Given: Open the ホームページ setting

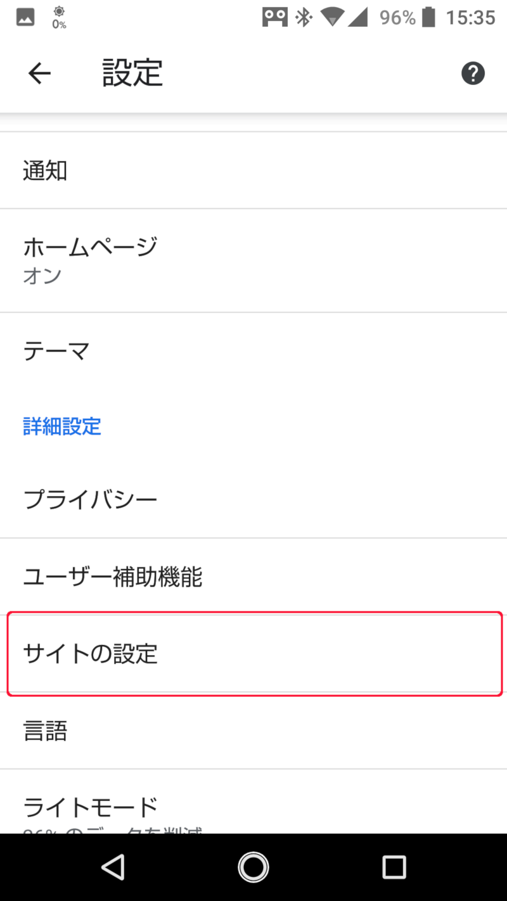Looking at the screenshot, I should click(x=253, y=260).
